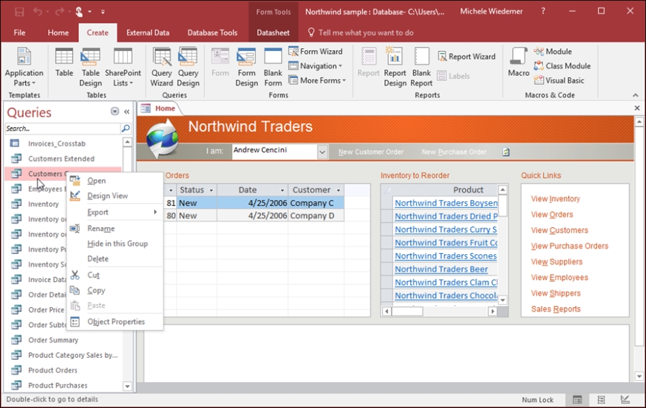The height and width of the screenshot is (408, 646).
Task: Collapse the navigation pane with double chevron
Action: click(x=126, y=112)
